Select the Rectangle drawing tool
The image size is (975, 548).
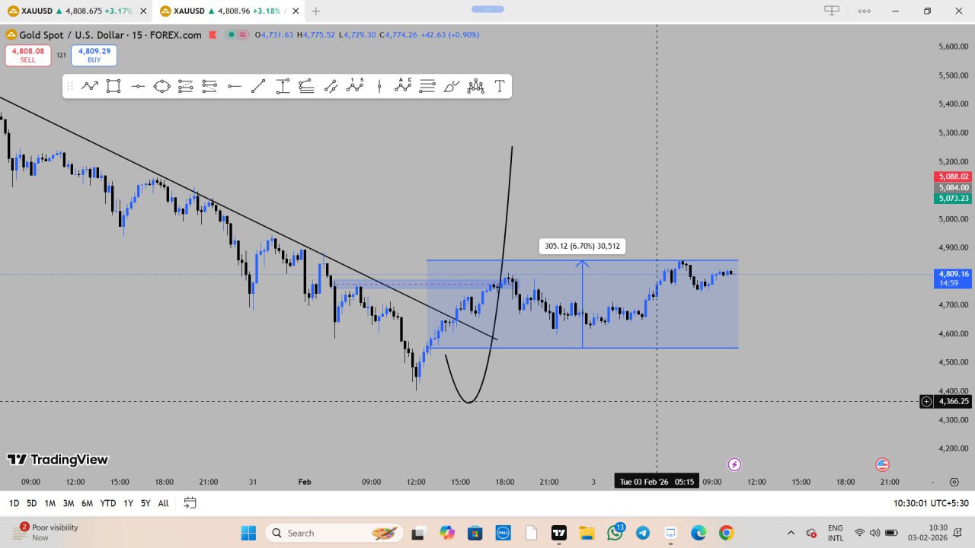[113, 86]
